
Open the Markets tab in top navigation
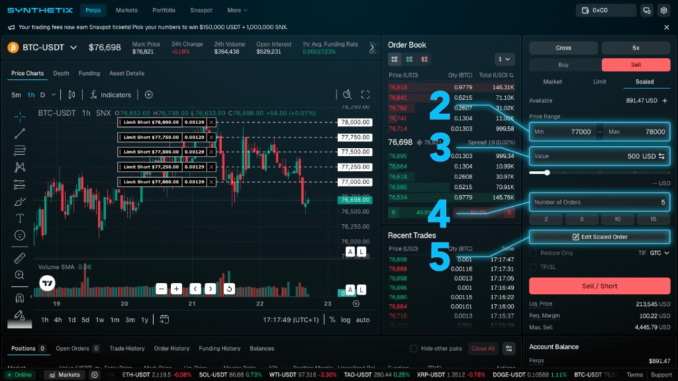[x=126, y=11]
